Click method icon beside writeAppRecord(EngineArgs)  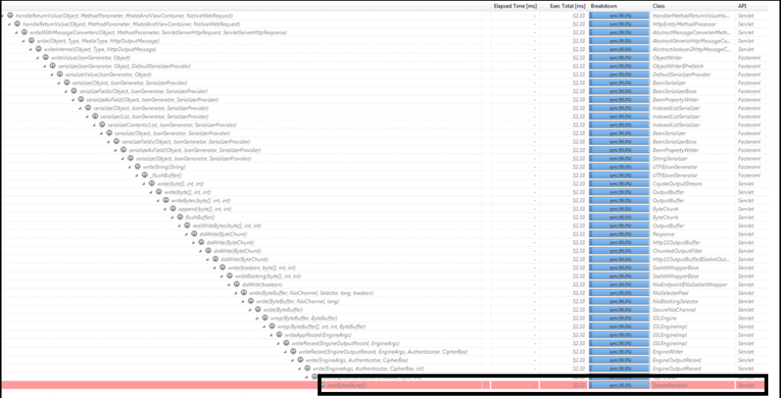[x=278, y=335]
